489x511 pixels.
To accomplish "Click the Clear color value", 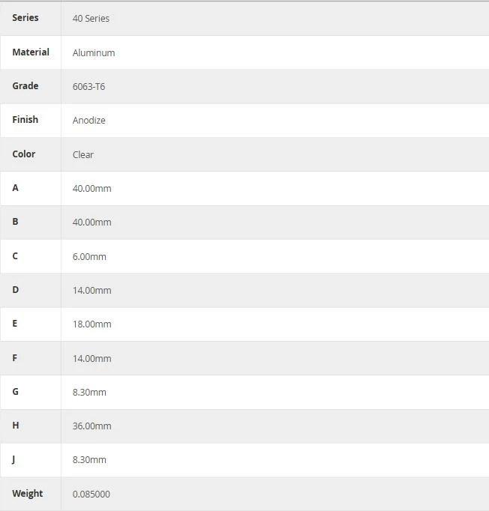I will [x=82, y=154].
